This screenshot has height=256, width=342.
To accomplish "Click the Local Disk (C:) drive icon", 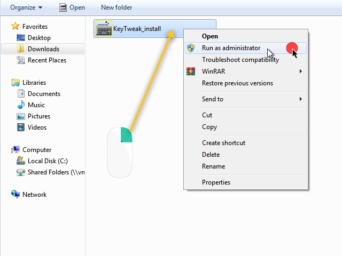I will pyautogui.click(x=21, y=161).
